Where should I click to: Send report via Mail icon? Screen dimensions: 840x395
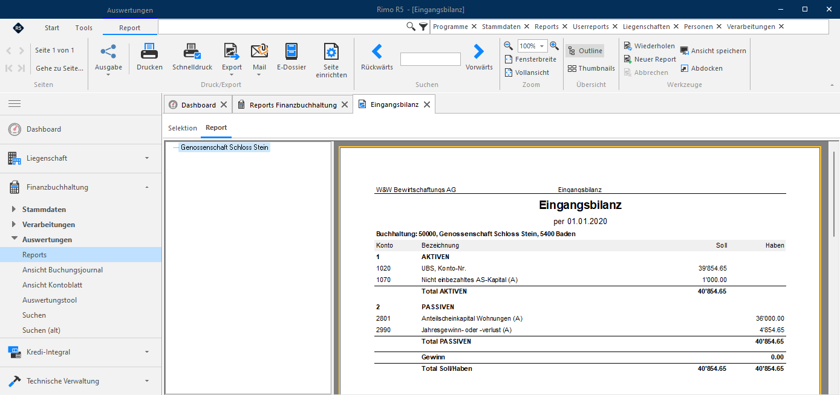tap(259, 52)
